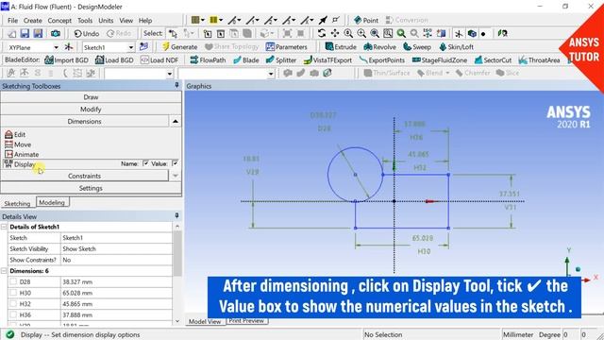Viewport: 604px width, 340px height.
Task: Open the Modify toolbox
Action: (91, 110)
